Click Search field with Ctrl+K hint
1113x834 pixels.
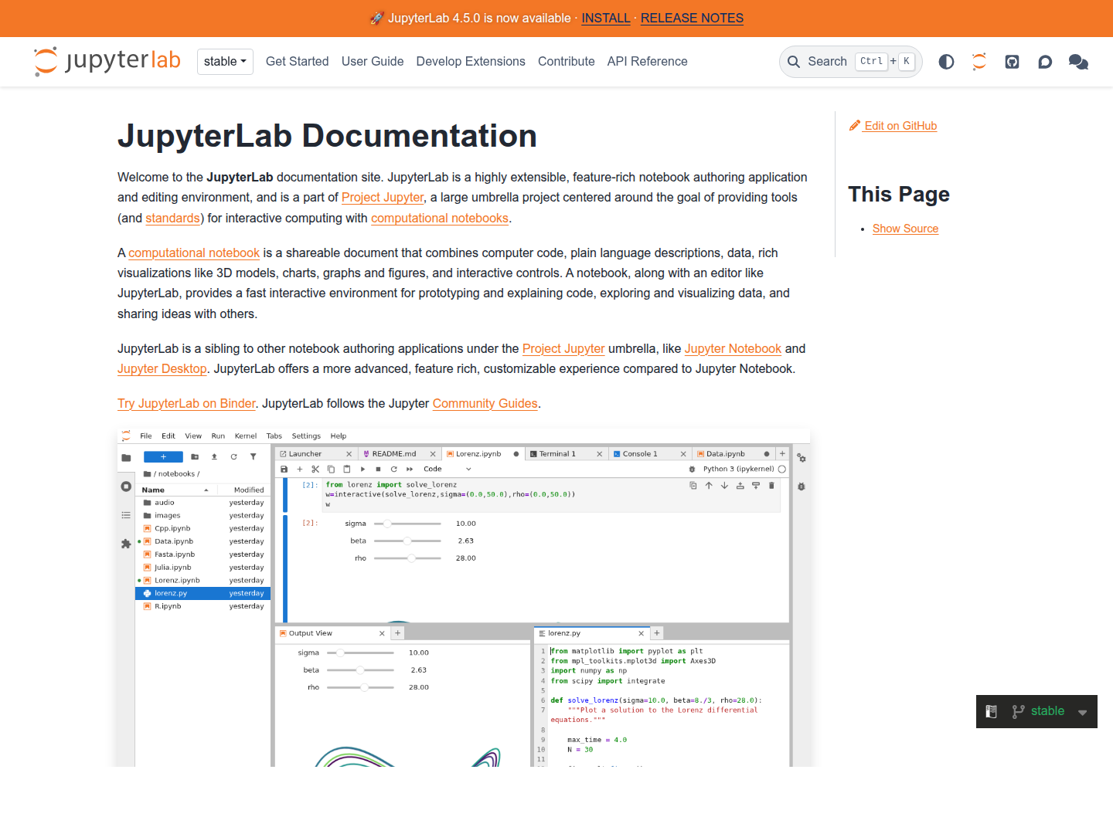pos(851,62)
